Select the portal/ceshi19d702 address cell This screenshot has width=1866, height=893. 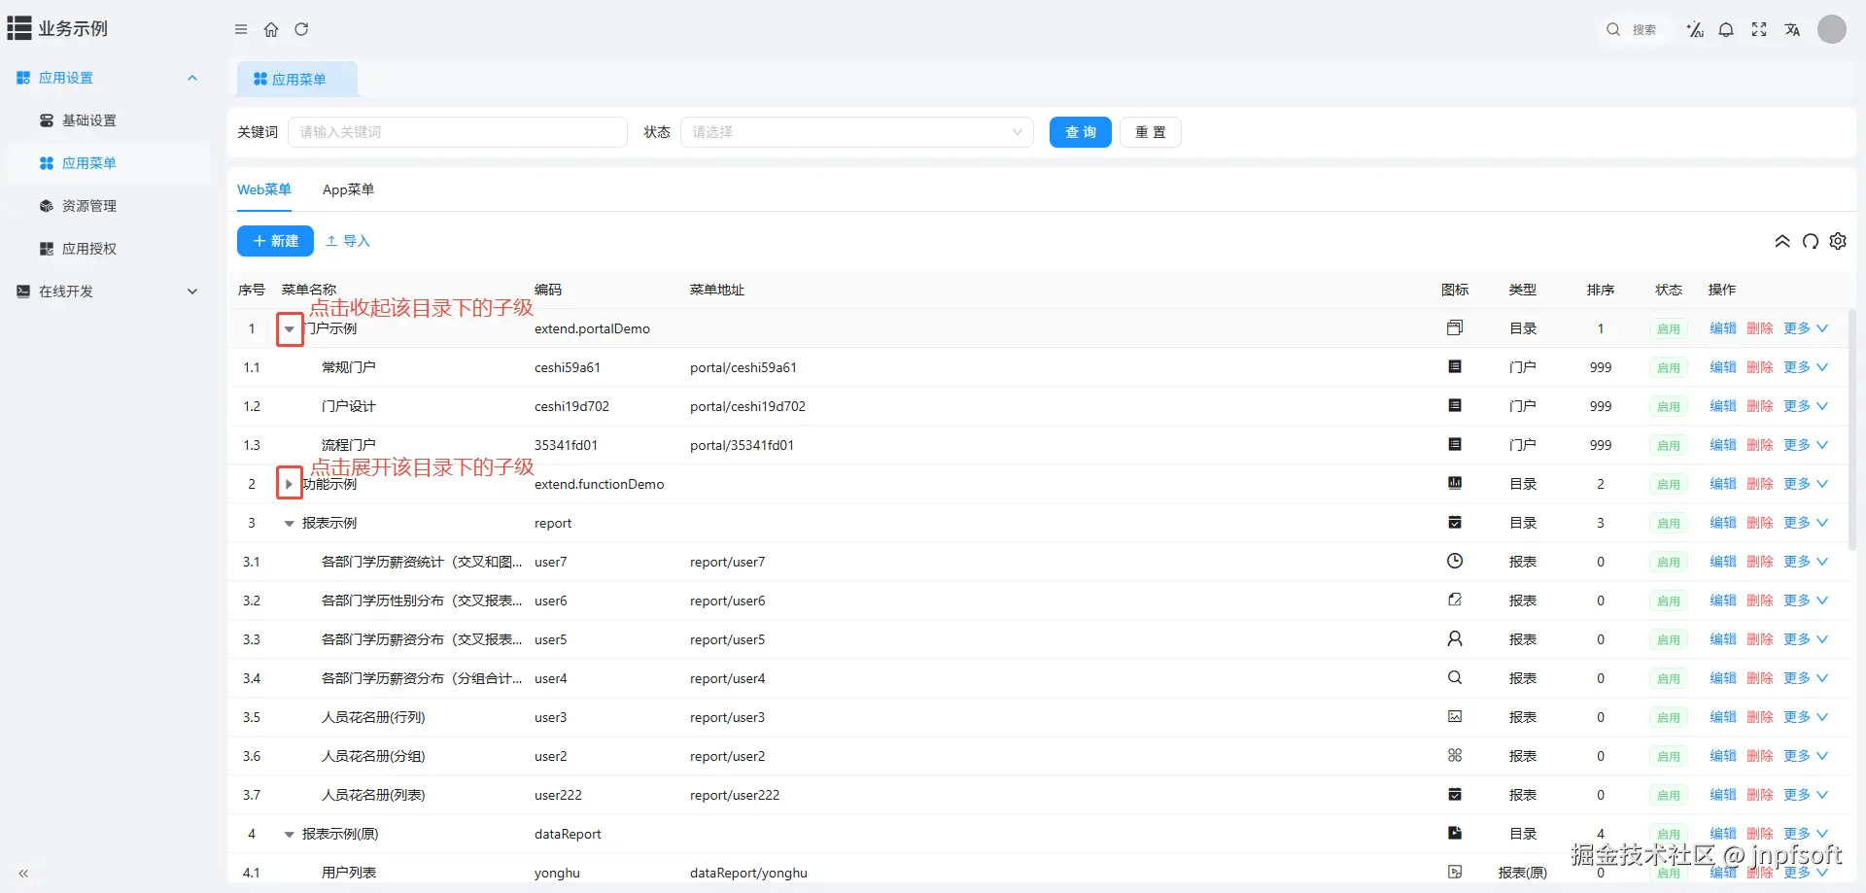point(747,406)
